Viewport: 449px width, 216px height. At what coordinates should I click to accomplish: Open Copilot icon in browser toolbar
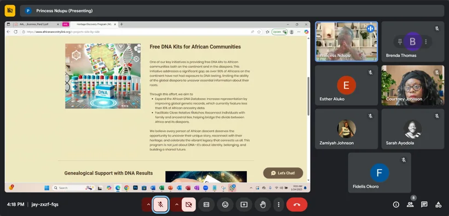point(307,32)
